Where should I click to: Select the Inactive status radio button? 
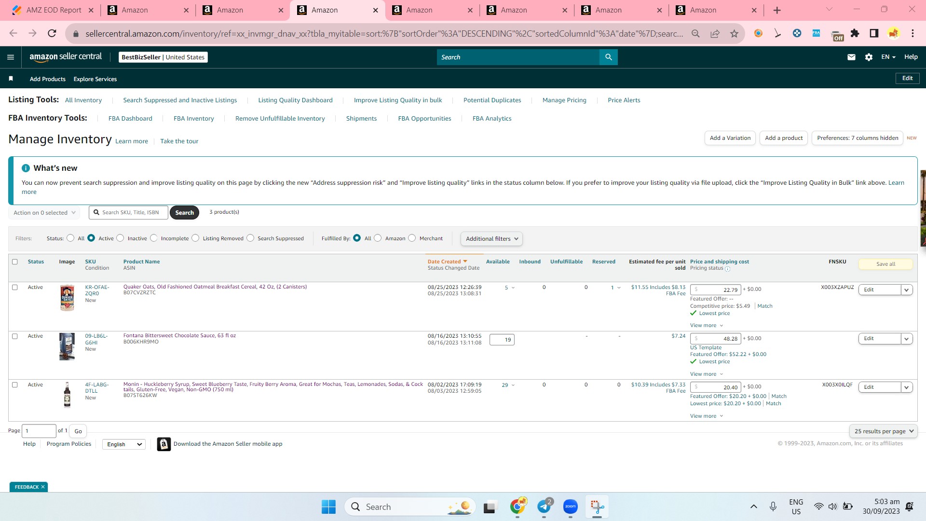point(121,238)
